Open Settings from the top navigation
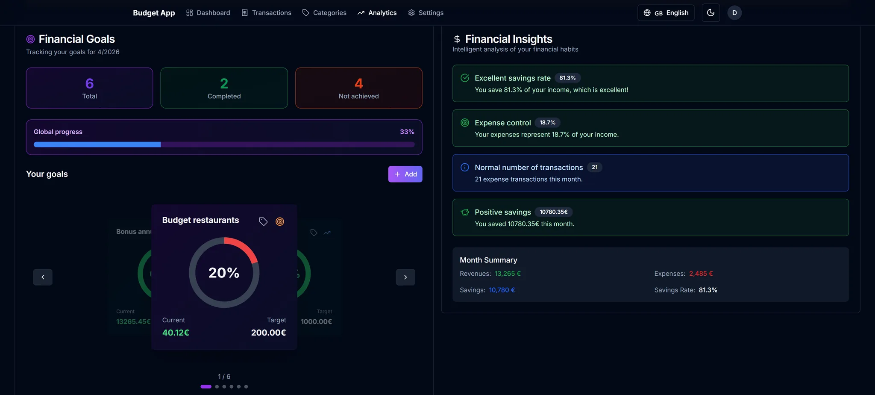 point(426,13)
